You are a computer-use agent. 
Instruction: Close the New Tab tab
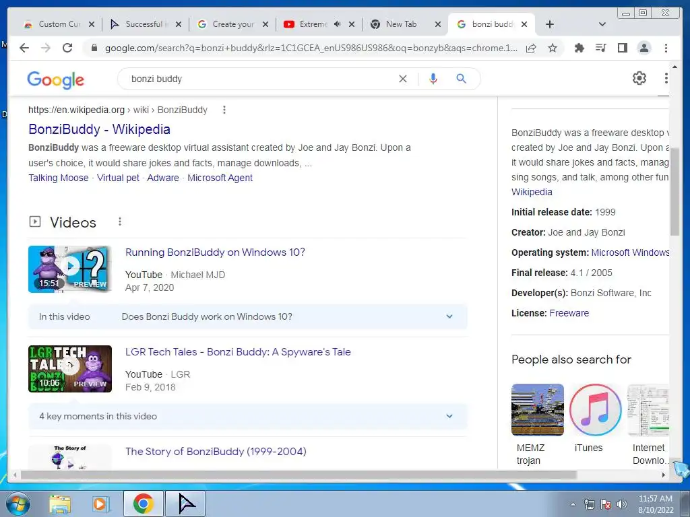click(438, 25)
